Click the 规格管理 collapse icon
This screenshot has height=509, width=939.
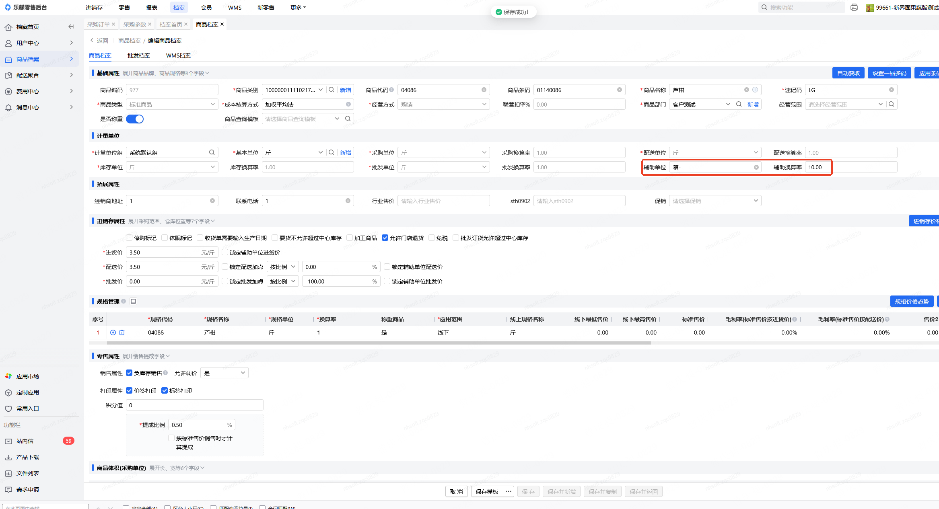134,301
